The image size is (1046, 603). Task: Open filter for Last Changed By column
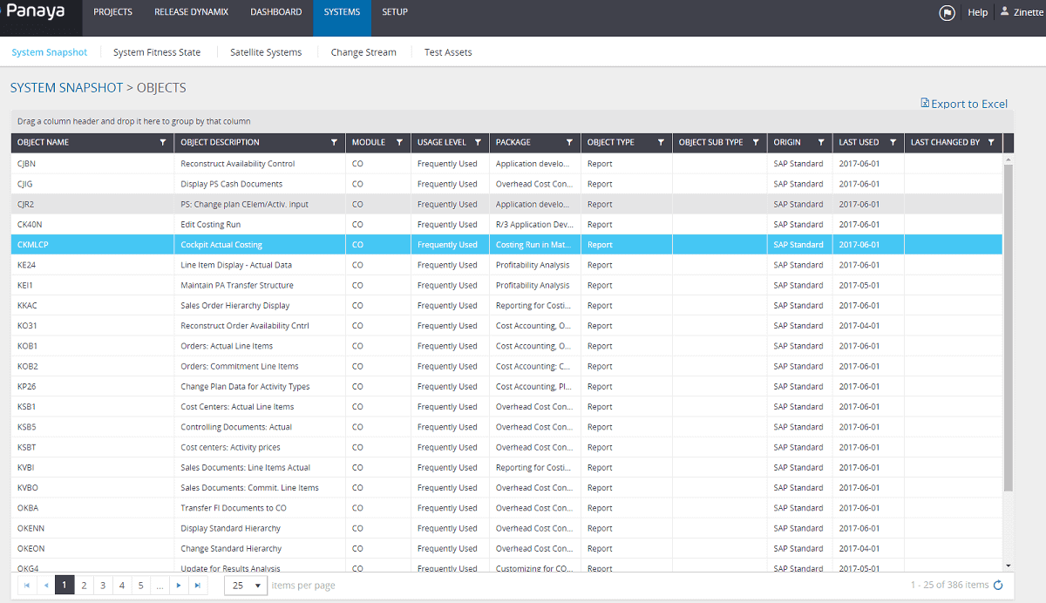[x=991, y=142]
